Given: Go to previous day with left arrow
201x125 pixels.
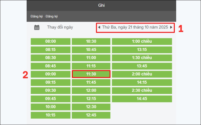Looking at the screenshot, I should click(x=99, y=27).
